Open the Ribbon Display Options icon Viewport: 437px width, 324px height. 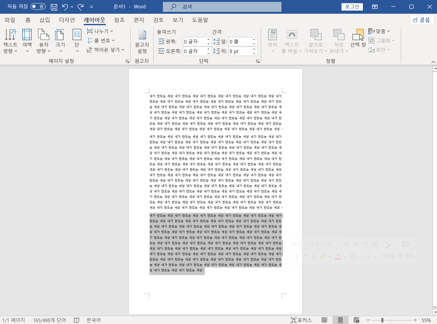click(375, 7)
